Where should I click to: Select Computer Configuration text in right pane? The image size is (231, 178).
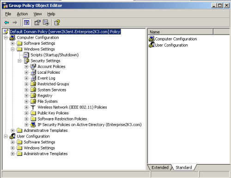[x=176, y=39]
